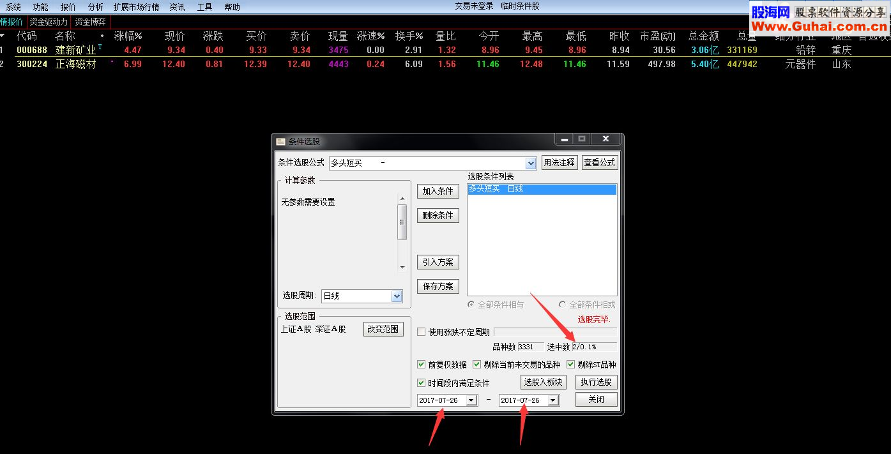Viewport: 891px width, 454px height.
Task: Open the 扩展市场行情 menu
Action: coord(137,7)
